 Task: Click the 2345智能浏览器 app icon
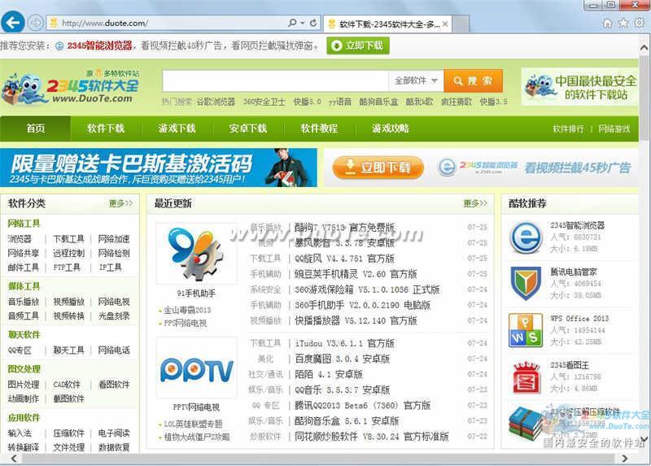526,237
